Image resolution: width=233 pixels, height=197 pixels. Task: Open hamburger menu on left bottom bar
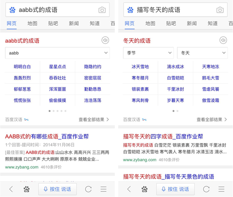(103, 189)
